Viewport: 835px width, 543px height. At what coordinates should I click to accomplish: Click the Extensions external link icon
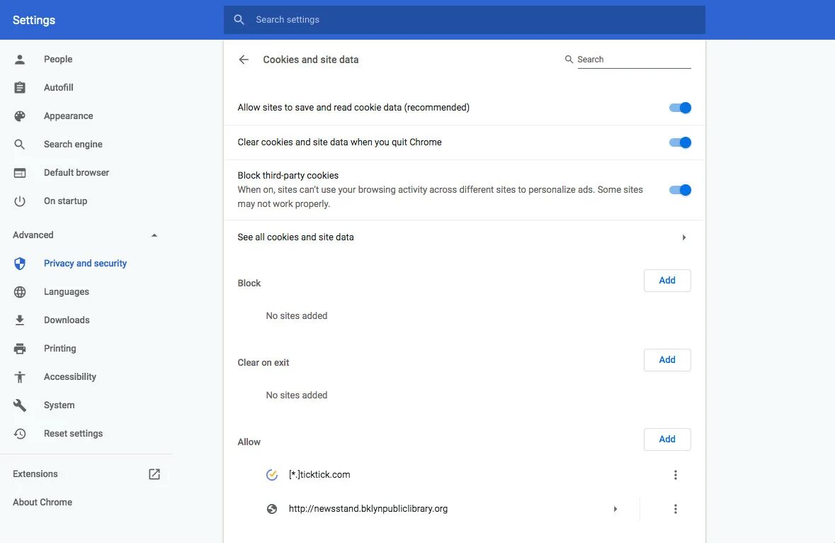click(x=154, y=474)
